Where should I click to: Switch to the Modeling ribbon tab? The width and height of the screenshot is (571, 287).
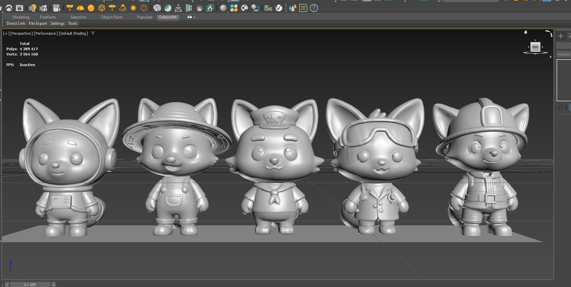[x=21, y=17]
